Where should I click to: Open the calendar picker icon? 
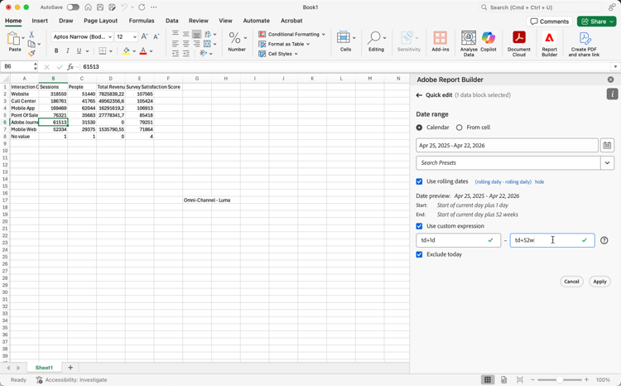click(607, 146)
